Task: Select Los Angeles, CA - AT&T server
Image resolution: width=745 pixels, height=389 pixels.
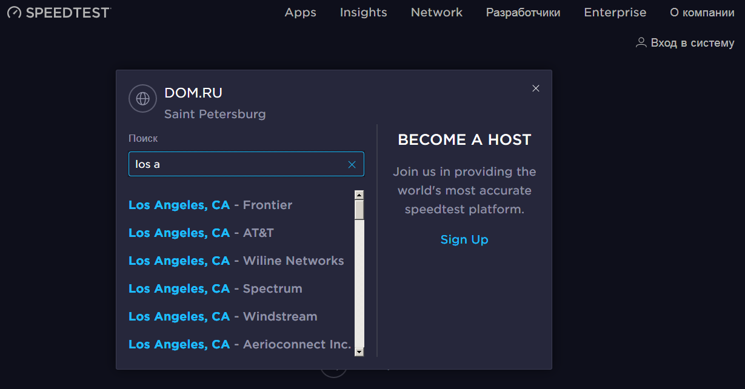Action: [x=201, y=233]
